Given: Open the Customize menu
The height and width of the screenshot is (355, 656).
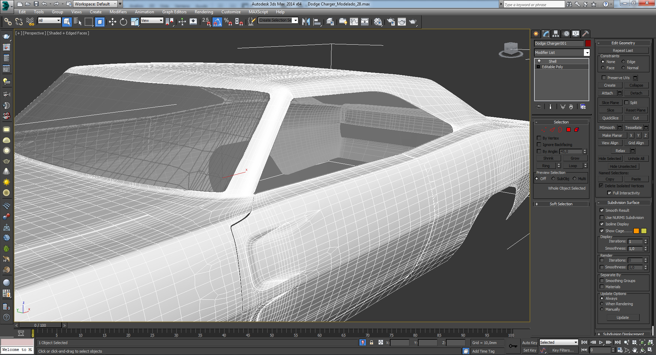Looking at the screenshot, I should pos(231,12).
